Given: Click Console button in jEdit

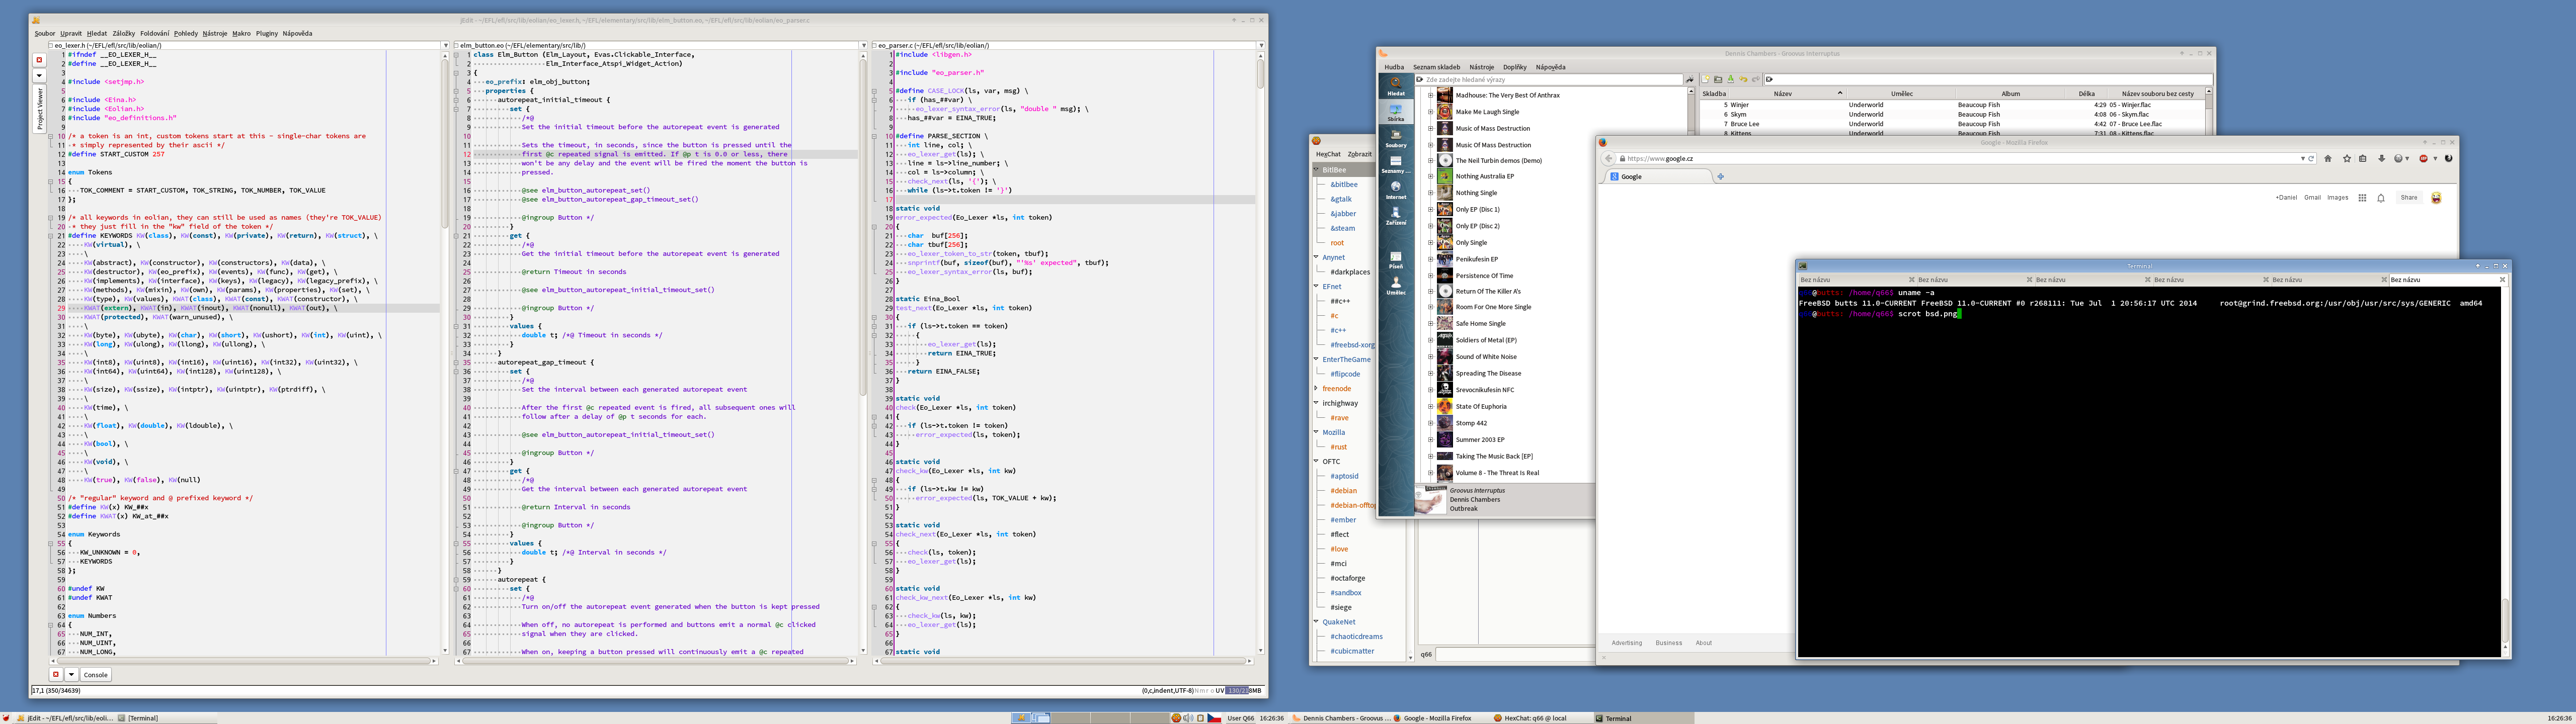Looking at the screenshot, I should (x=96, y=675).
